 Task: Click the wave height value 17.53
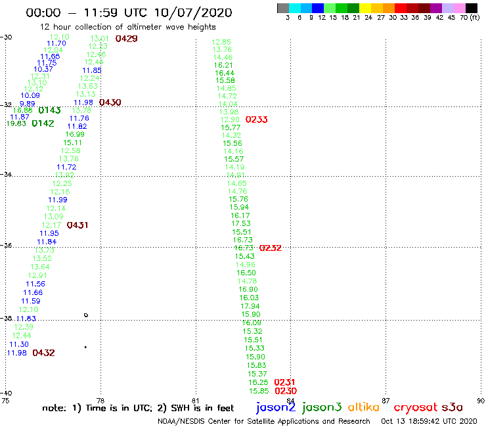(x=241, y=223)
